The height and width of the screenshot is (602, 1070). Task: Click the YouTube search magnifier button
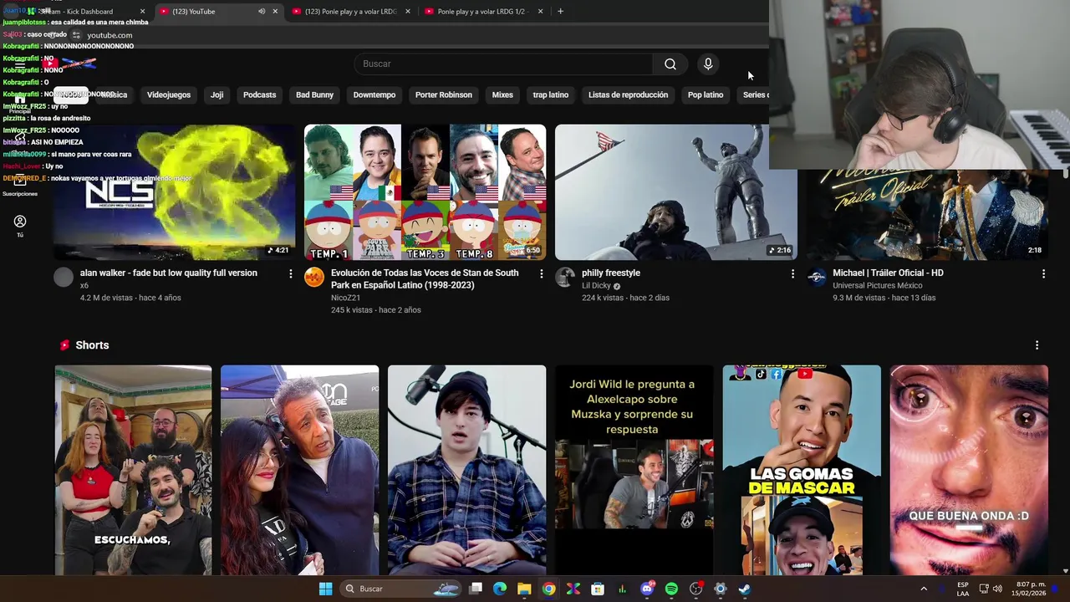click(x=670, y=64)
